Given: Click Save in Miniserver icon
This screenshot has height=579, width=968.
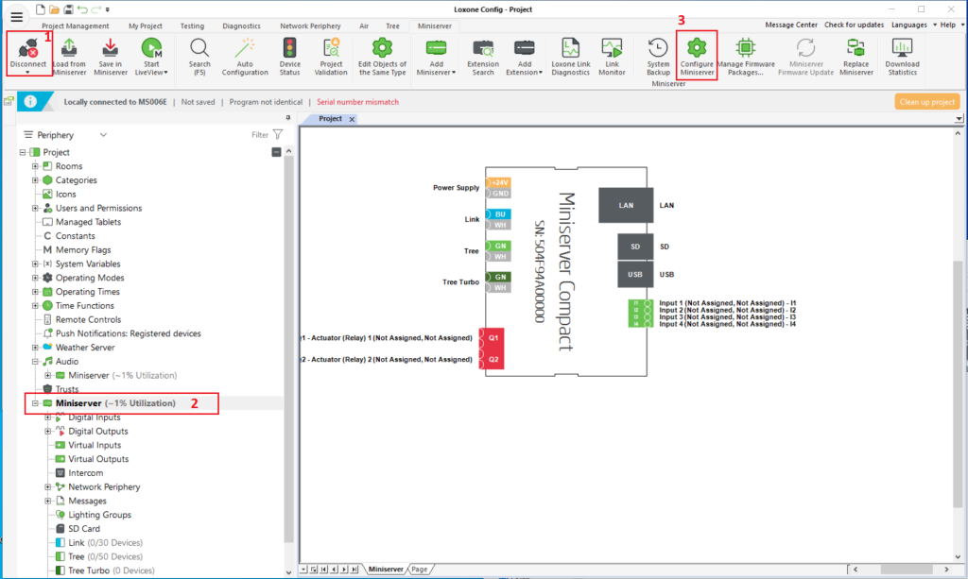Looking at the screenshot, I should 111,49.
